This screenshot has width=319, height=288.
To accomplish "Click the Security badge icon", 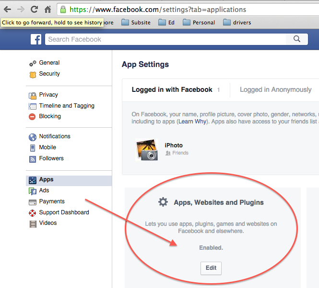I will pyautogui.click(x=33, y=75).
